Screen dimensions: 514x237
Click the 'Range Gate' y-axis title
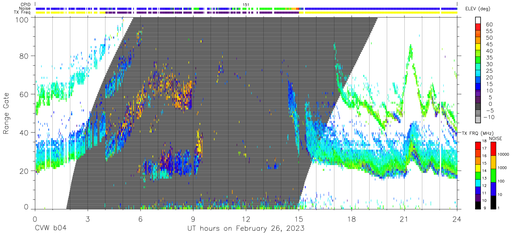(x=6, y=113)
